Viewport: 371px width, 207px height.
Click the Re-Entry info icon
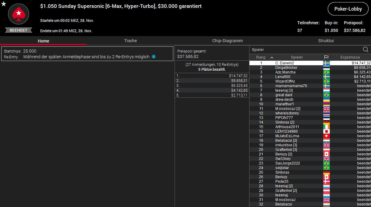tap(154, 57)
